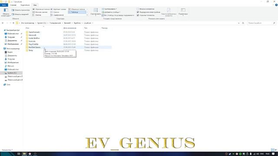Open the Navigation pane (Область навигации) button
Image resolution: width=278 pixels, height=156 pixels.
click(6, 12)
